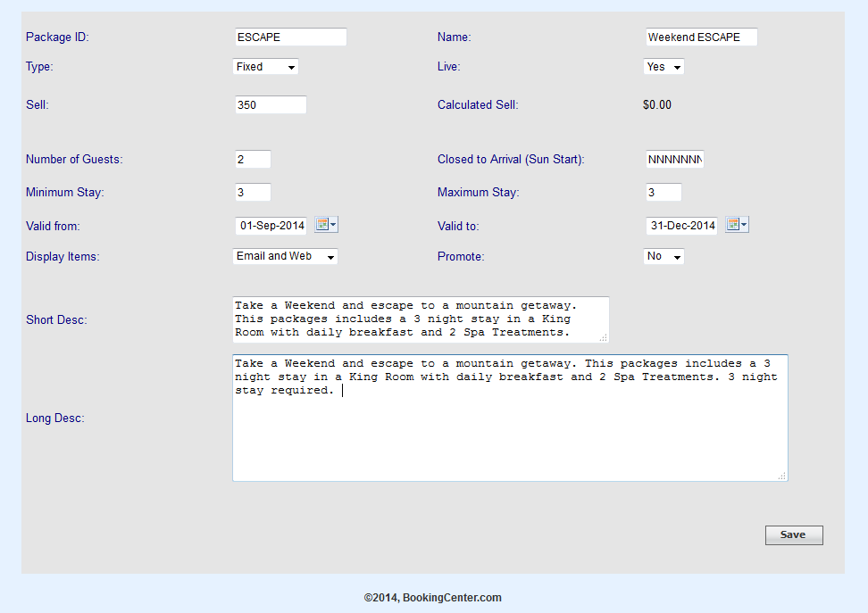868x613 pixels.
Task: Select the Maximum Stay input field
Action: pyautogui.click(x=664, y=193)
